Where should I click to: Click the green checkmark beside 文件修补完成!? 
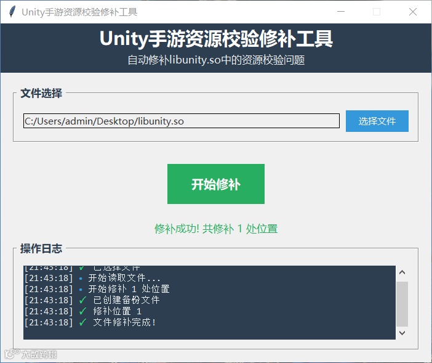pyautogui.click(x=82, y=322)
